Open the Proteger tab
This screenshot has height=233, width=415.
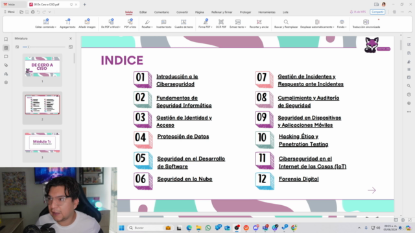click(x=245, y=12)
